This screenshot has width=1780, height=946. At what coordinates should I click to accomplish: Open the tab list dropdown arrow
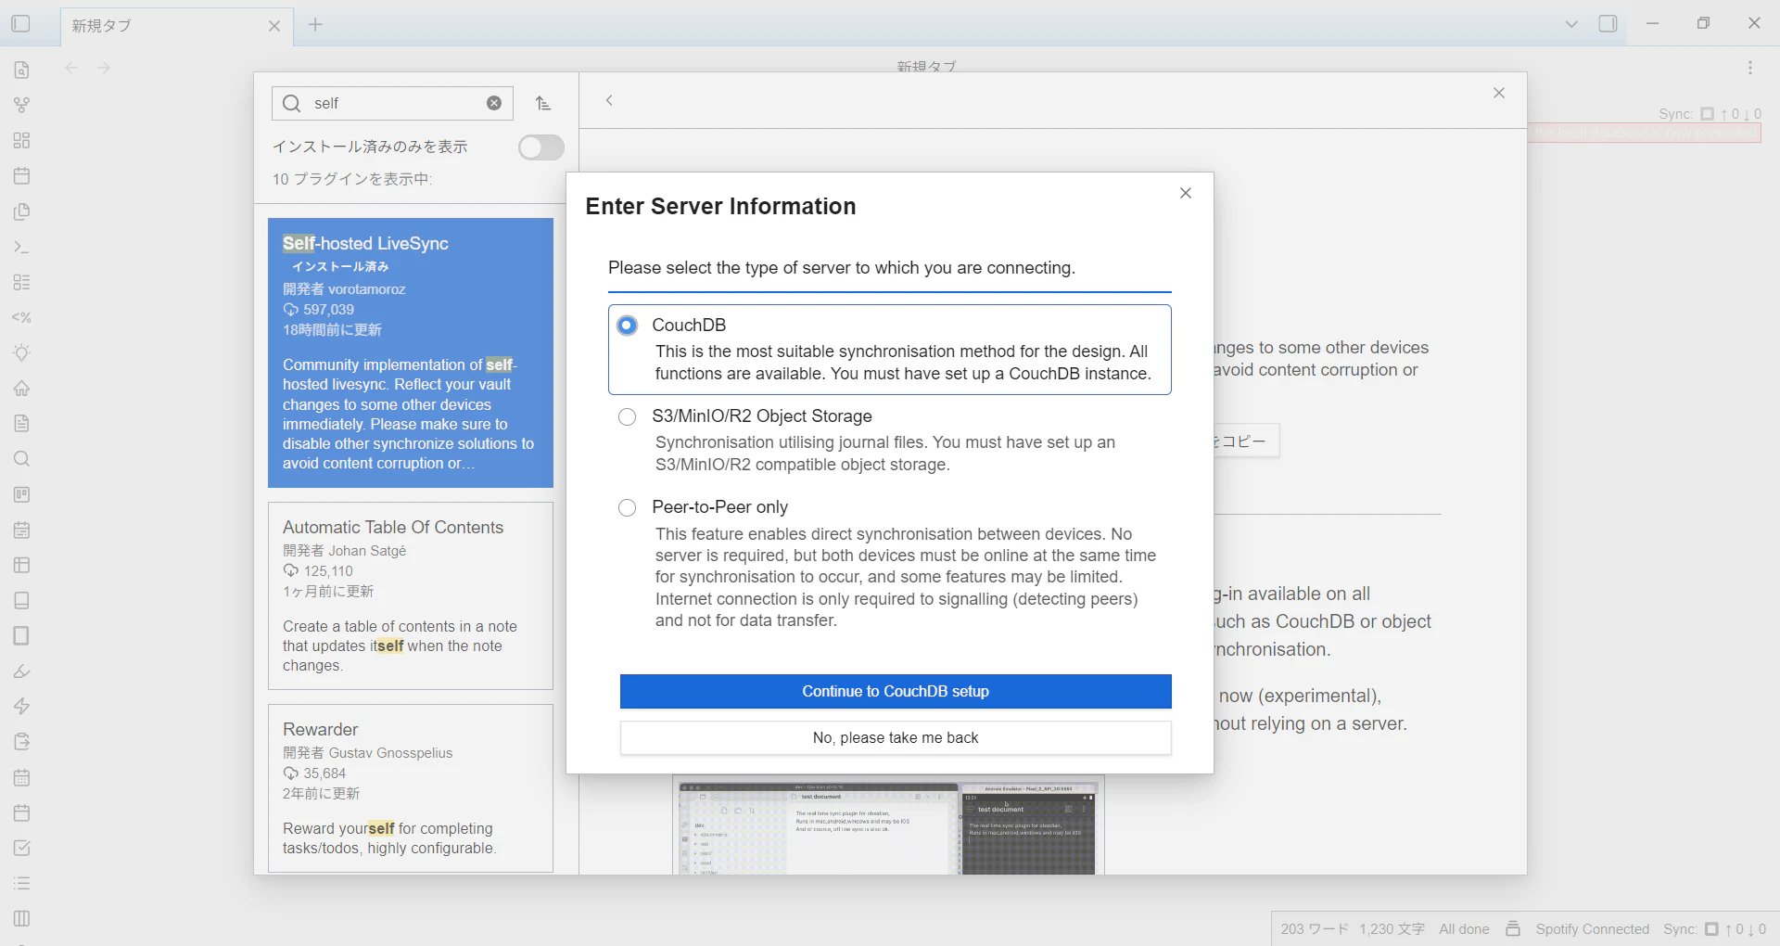(x=1571, y=24)
